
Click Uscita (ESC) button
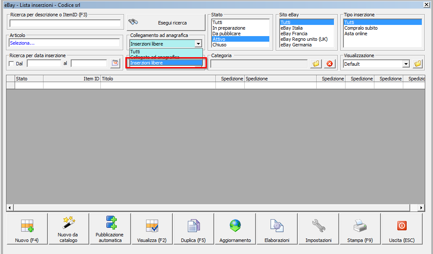click(x=402, y=229)
